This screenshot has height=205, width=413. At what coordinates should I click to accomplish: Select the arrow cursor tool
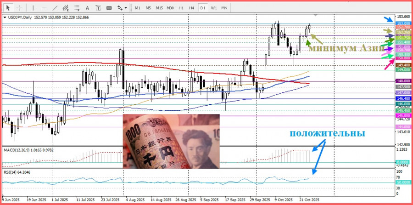click(8, 8)
